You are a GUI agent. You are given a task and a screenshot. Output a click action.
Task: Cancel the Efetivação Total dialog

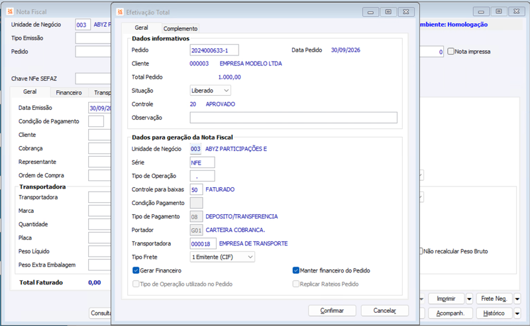tap(385, 311)
